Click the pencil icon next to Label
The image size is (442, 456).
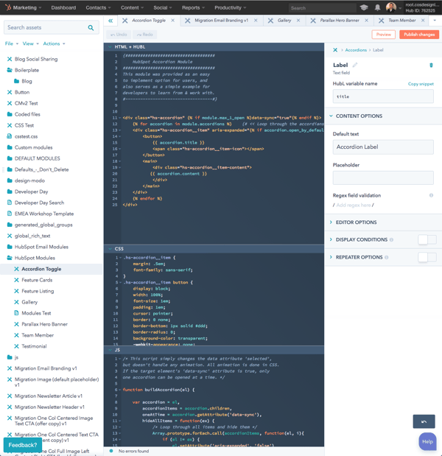coord(355,65)
